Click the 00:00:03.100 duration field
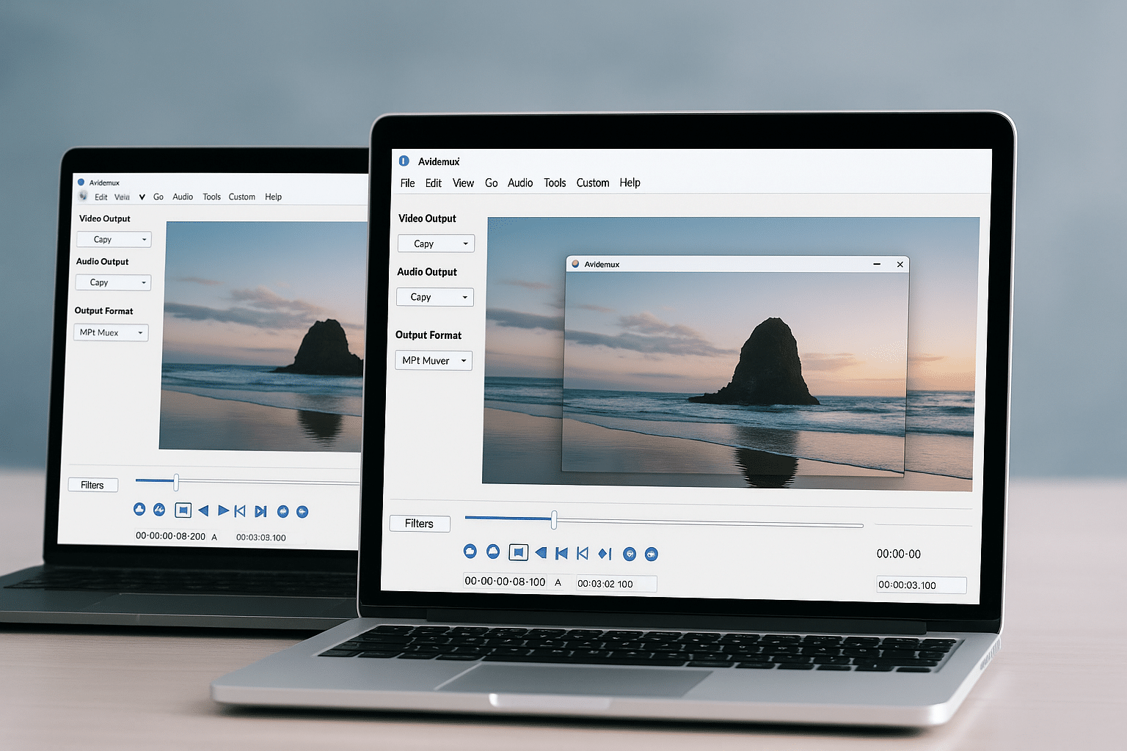 pyautogui.click(x=920, y=585)
